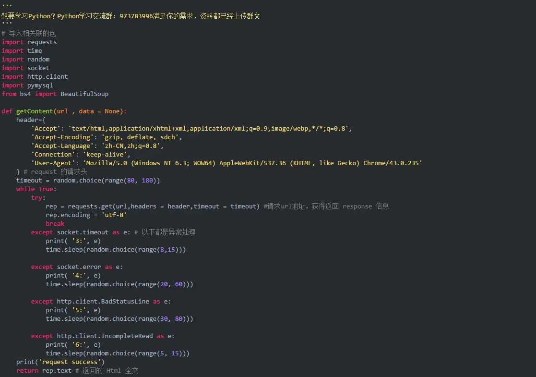Click the 'User-Agent' Mozilla/5.0 line
This screenshot has height=377, width=536.
click(x=226, y=163)
